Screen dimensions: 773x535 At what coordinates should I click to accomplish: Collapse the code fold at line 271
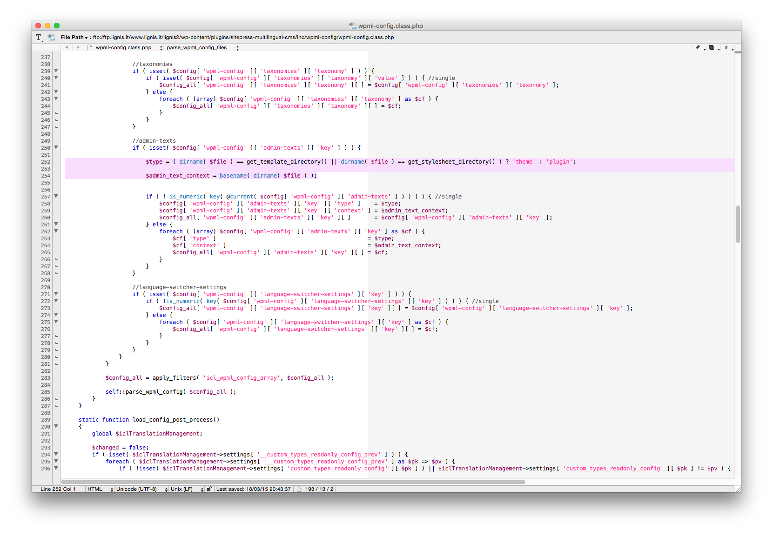point(56,294)
